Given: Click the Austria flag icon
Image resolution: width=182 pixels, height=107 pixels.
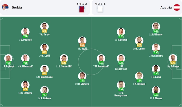Looking at the screenshot, I should coord(177,7).
